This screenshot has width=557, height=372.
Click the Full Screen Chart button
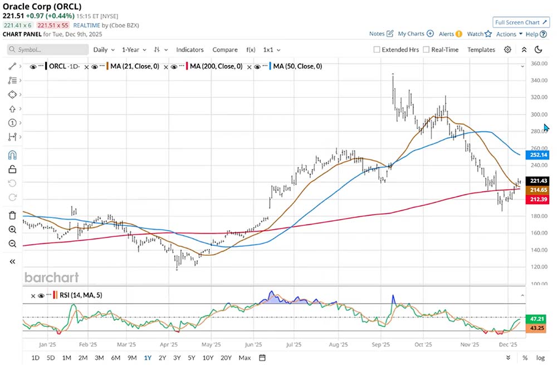click(520, 22)
